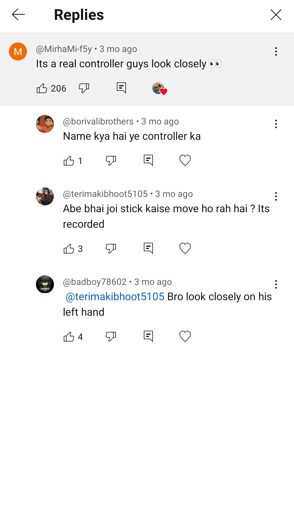The height and width of the screenshot is (523, 294).
Task: Heart the @badboy78602 reply
Action: tap(185, 336)
